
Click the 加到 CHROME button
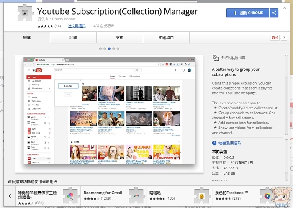[248, 13]
